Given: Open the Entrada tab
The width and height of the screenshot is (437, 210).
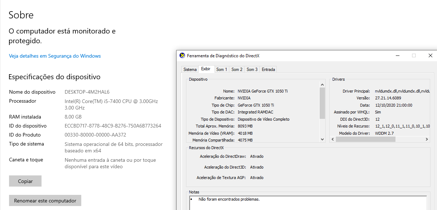Looking at the screenshot, I should point(268,70).
